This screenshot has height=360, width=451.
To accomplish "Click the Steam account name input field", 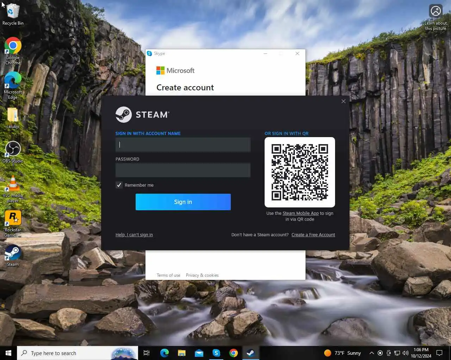I will pos(183,144).
